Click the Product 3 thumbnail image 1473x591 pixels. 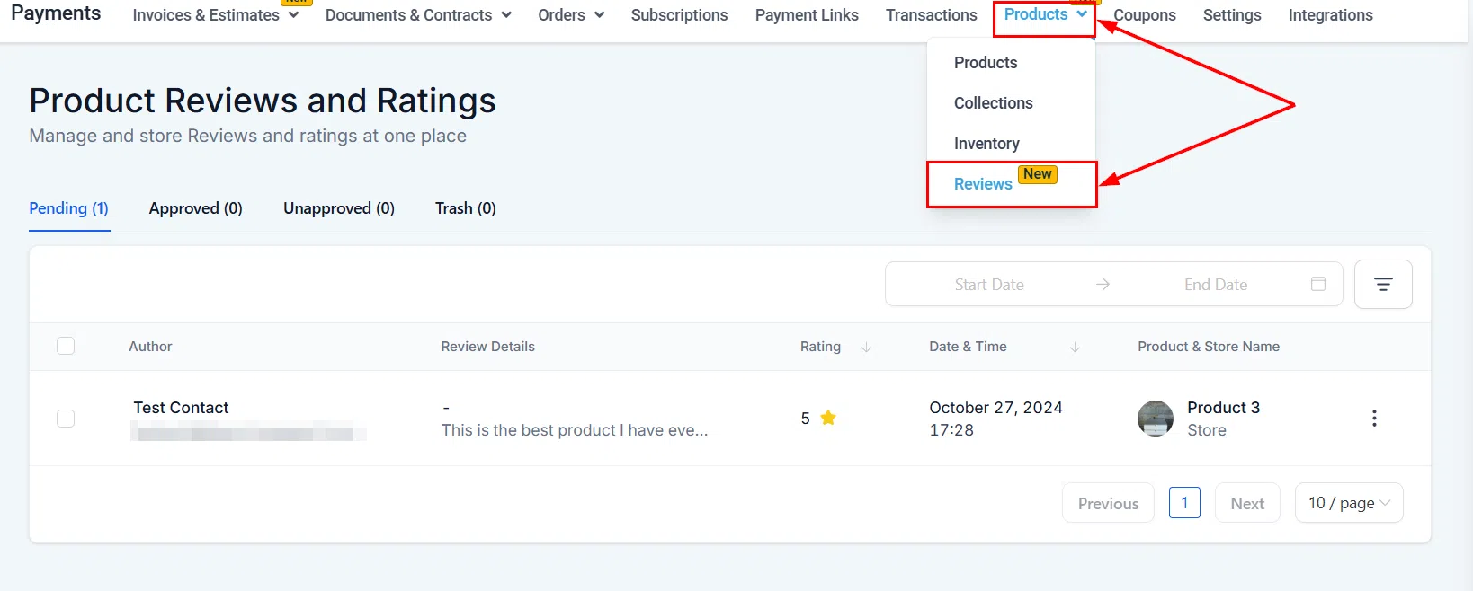[x=1156, y=419]
